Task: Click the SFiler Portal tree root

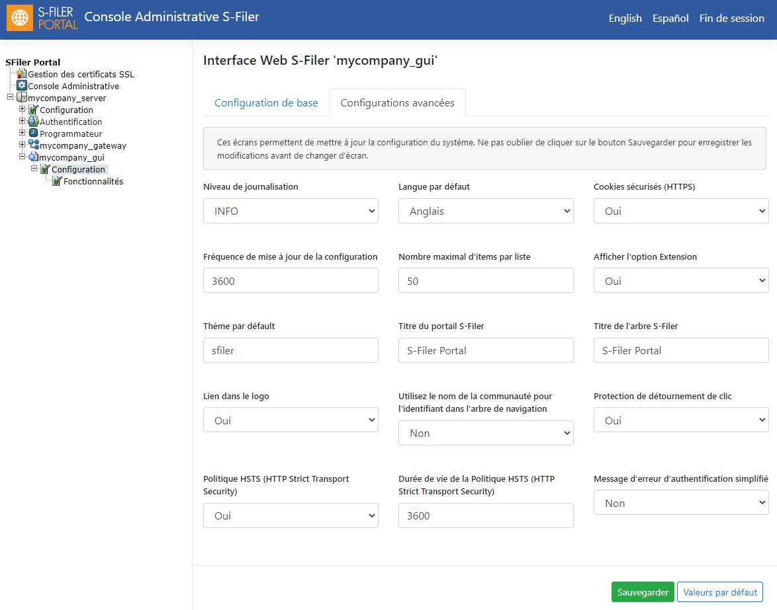Action: coord(32,62)
